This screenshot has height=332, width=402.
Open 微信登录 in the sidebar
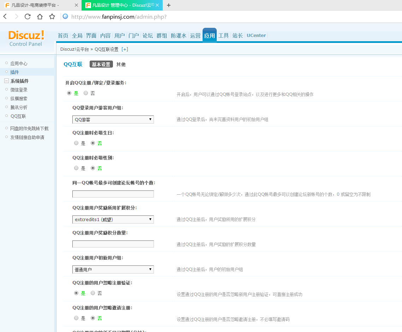[x=19, y=90]
